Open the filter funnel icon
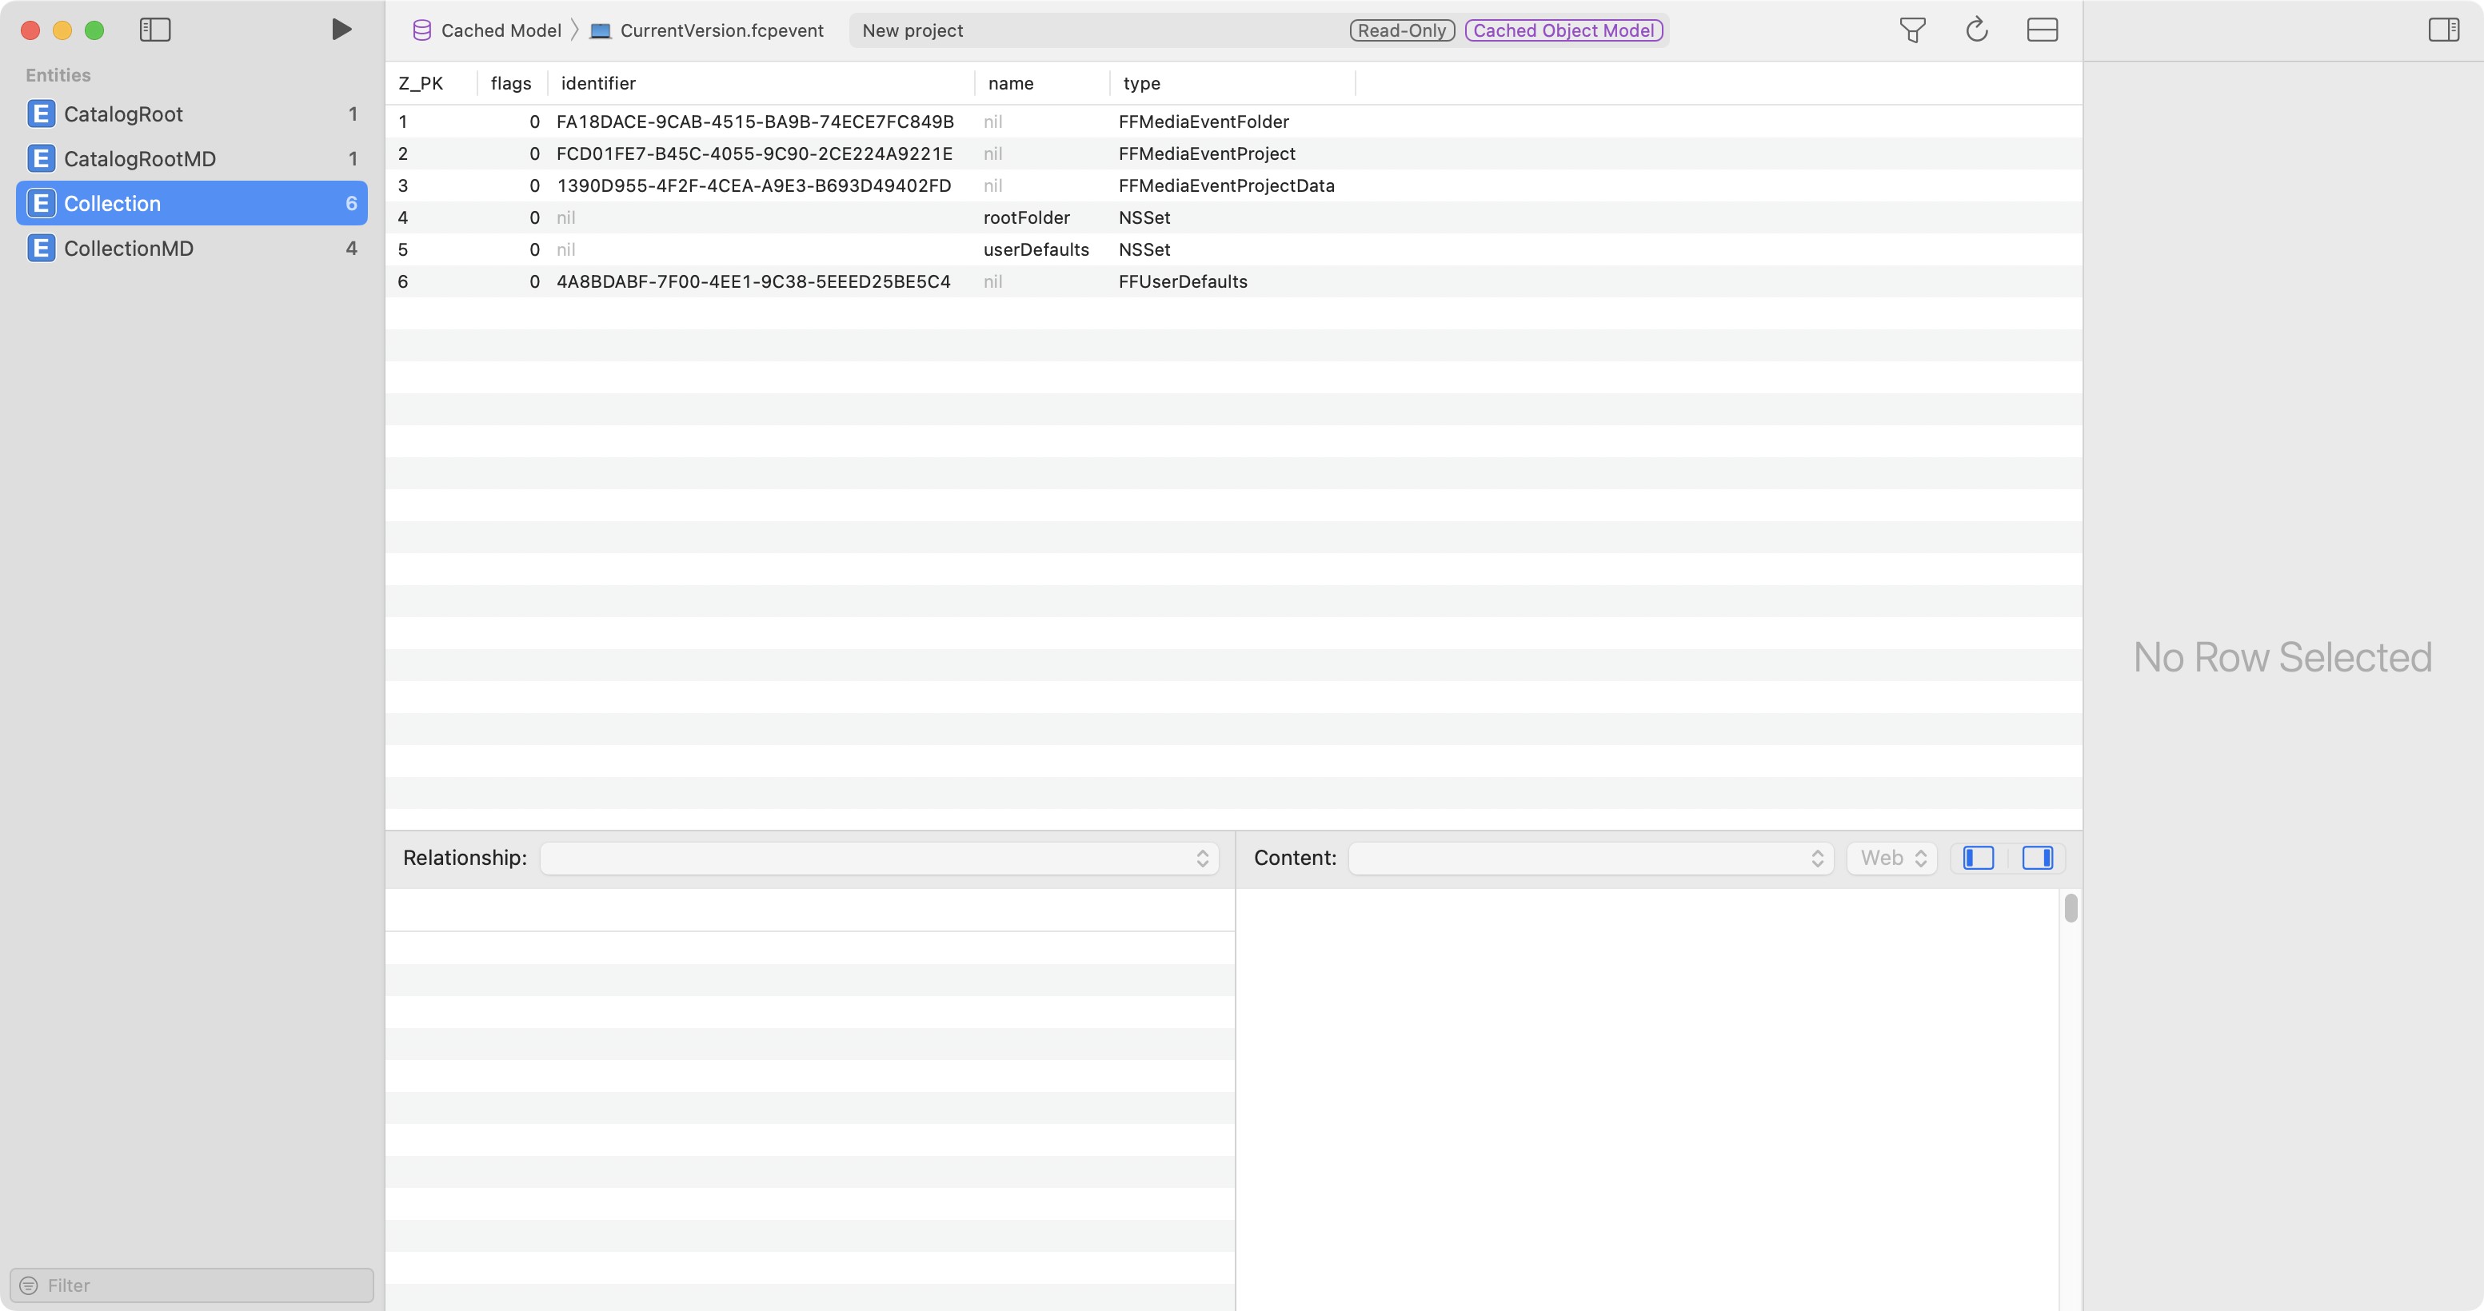The image size is (2484, 1311). (1912, 30)
